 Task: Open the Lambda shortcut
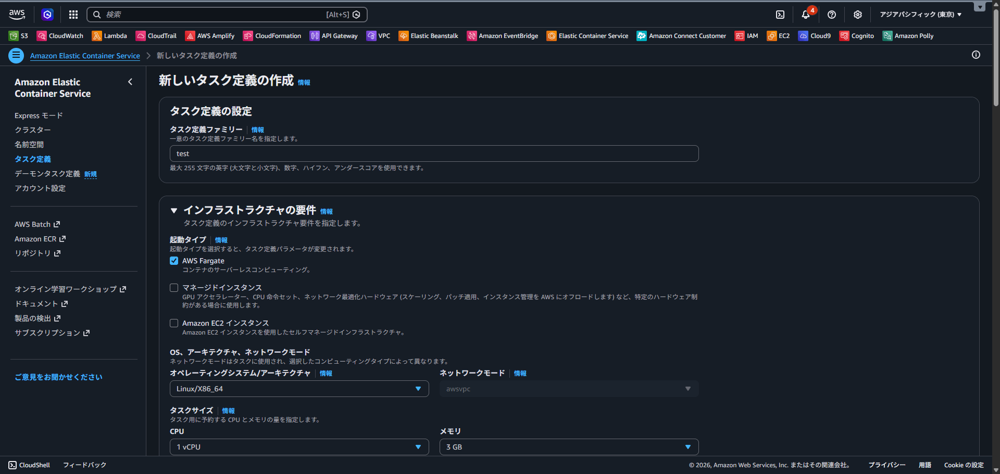[x=109, y=36]
